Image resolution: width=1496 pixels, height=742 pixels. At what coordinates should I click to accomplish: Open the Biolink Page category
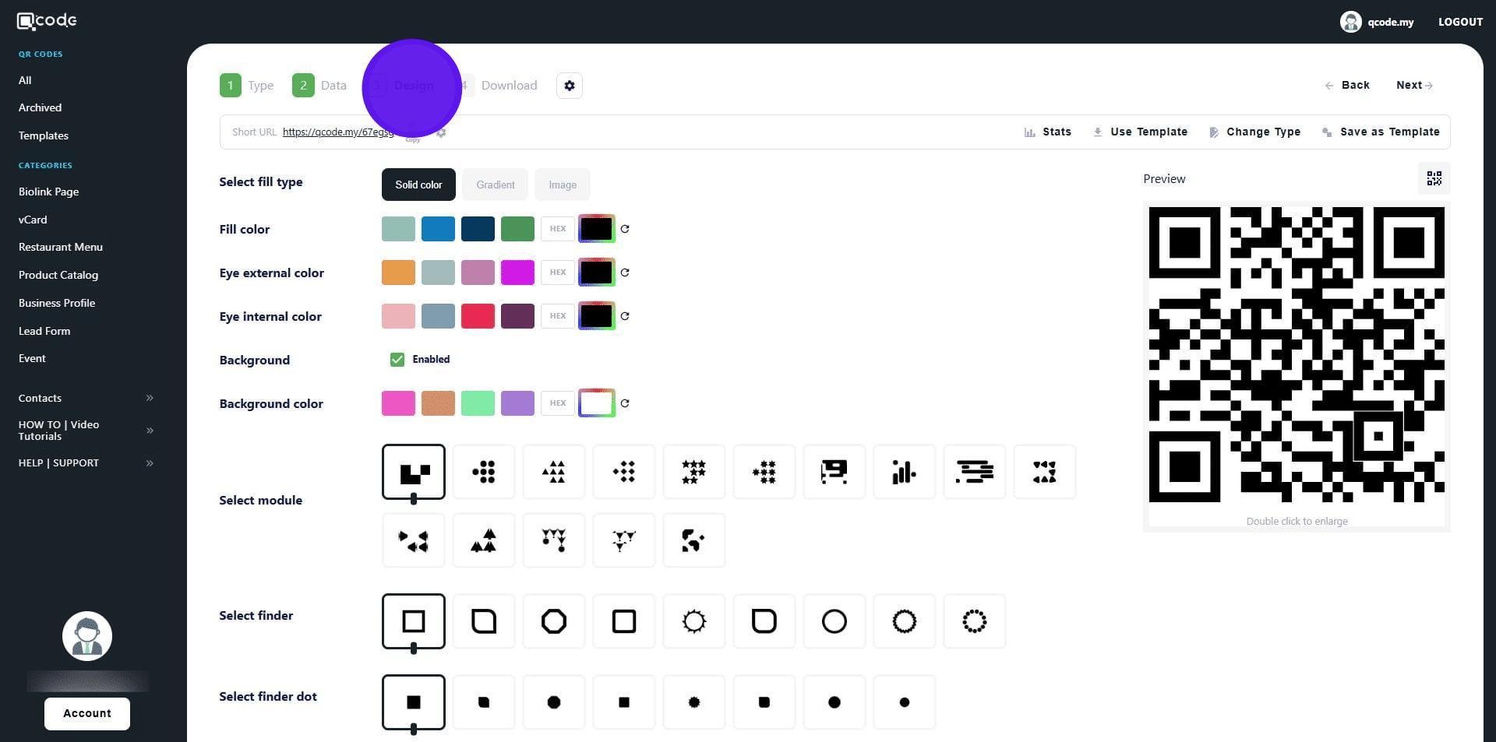[48, 192]
